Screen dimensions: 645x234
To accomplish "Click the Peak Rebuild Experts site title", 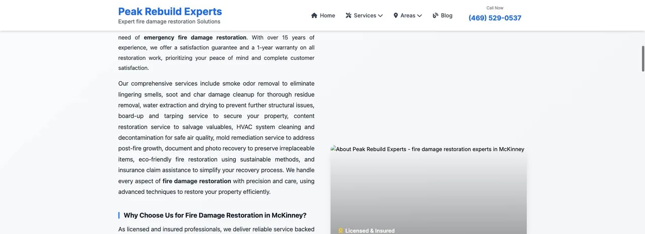I will (170, 11).
